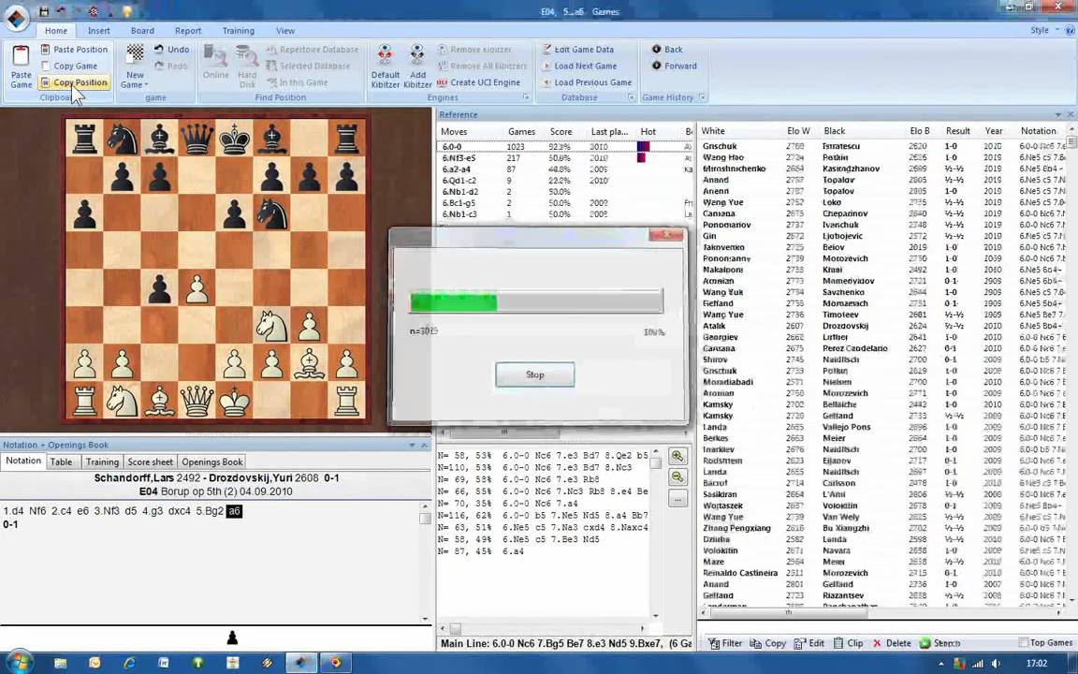
Task: Click the Filter icon in games toolbar
Action: pos(714,644)
